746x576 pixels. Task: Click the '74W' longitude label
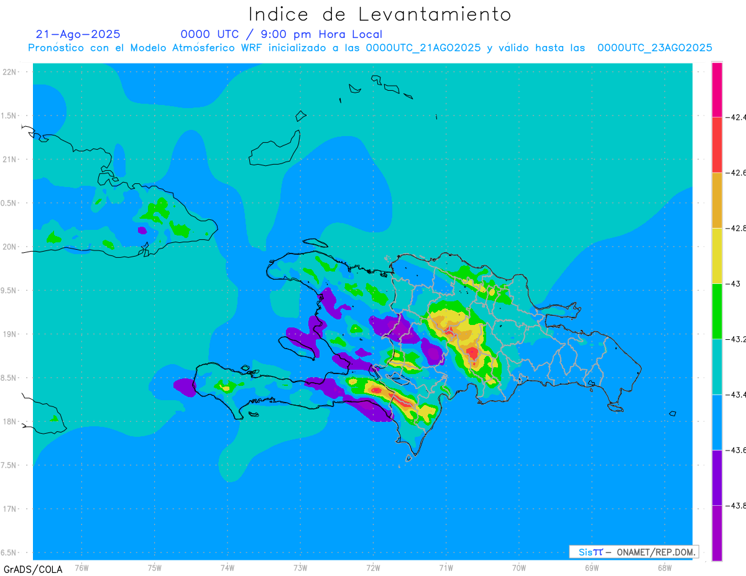(x=228, y=567)
